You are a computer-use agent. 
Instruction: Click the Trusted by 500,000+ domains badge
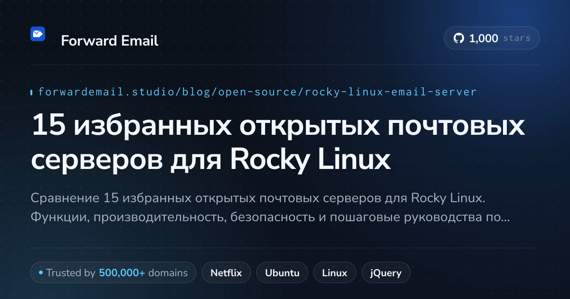(x=113, y=273)
